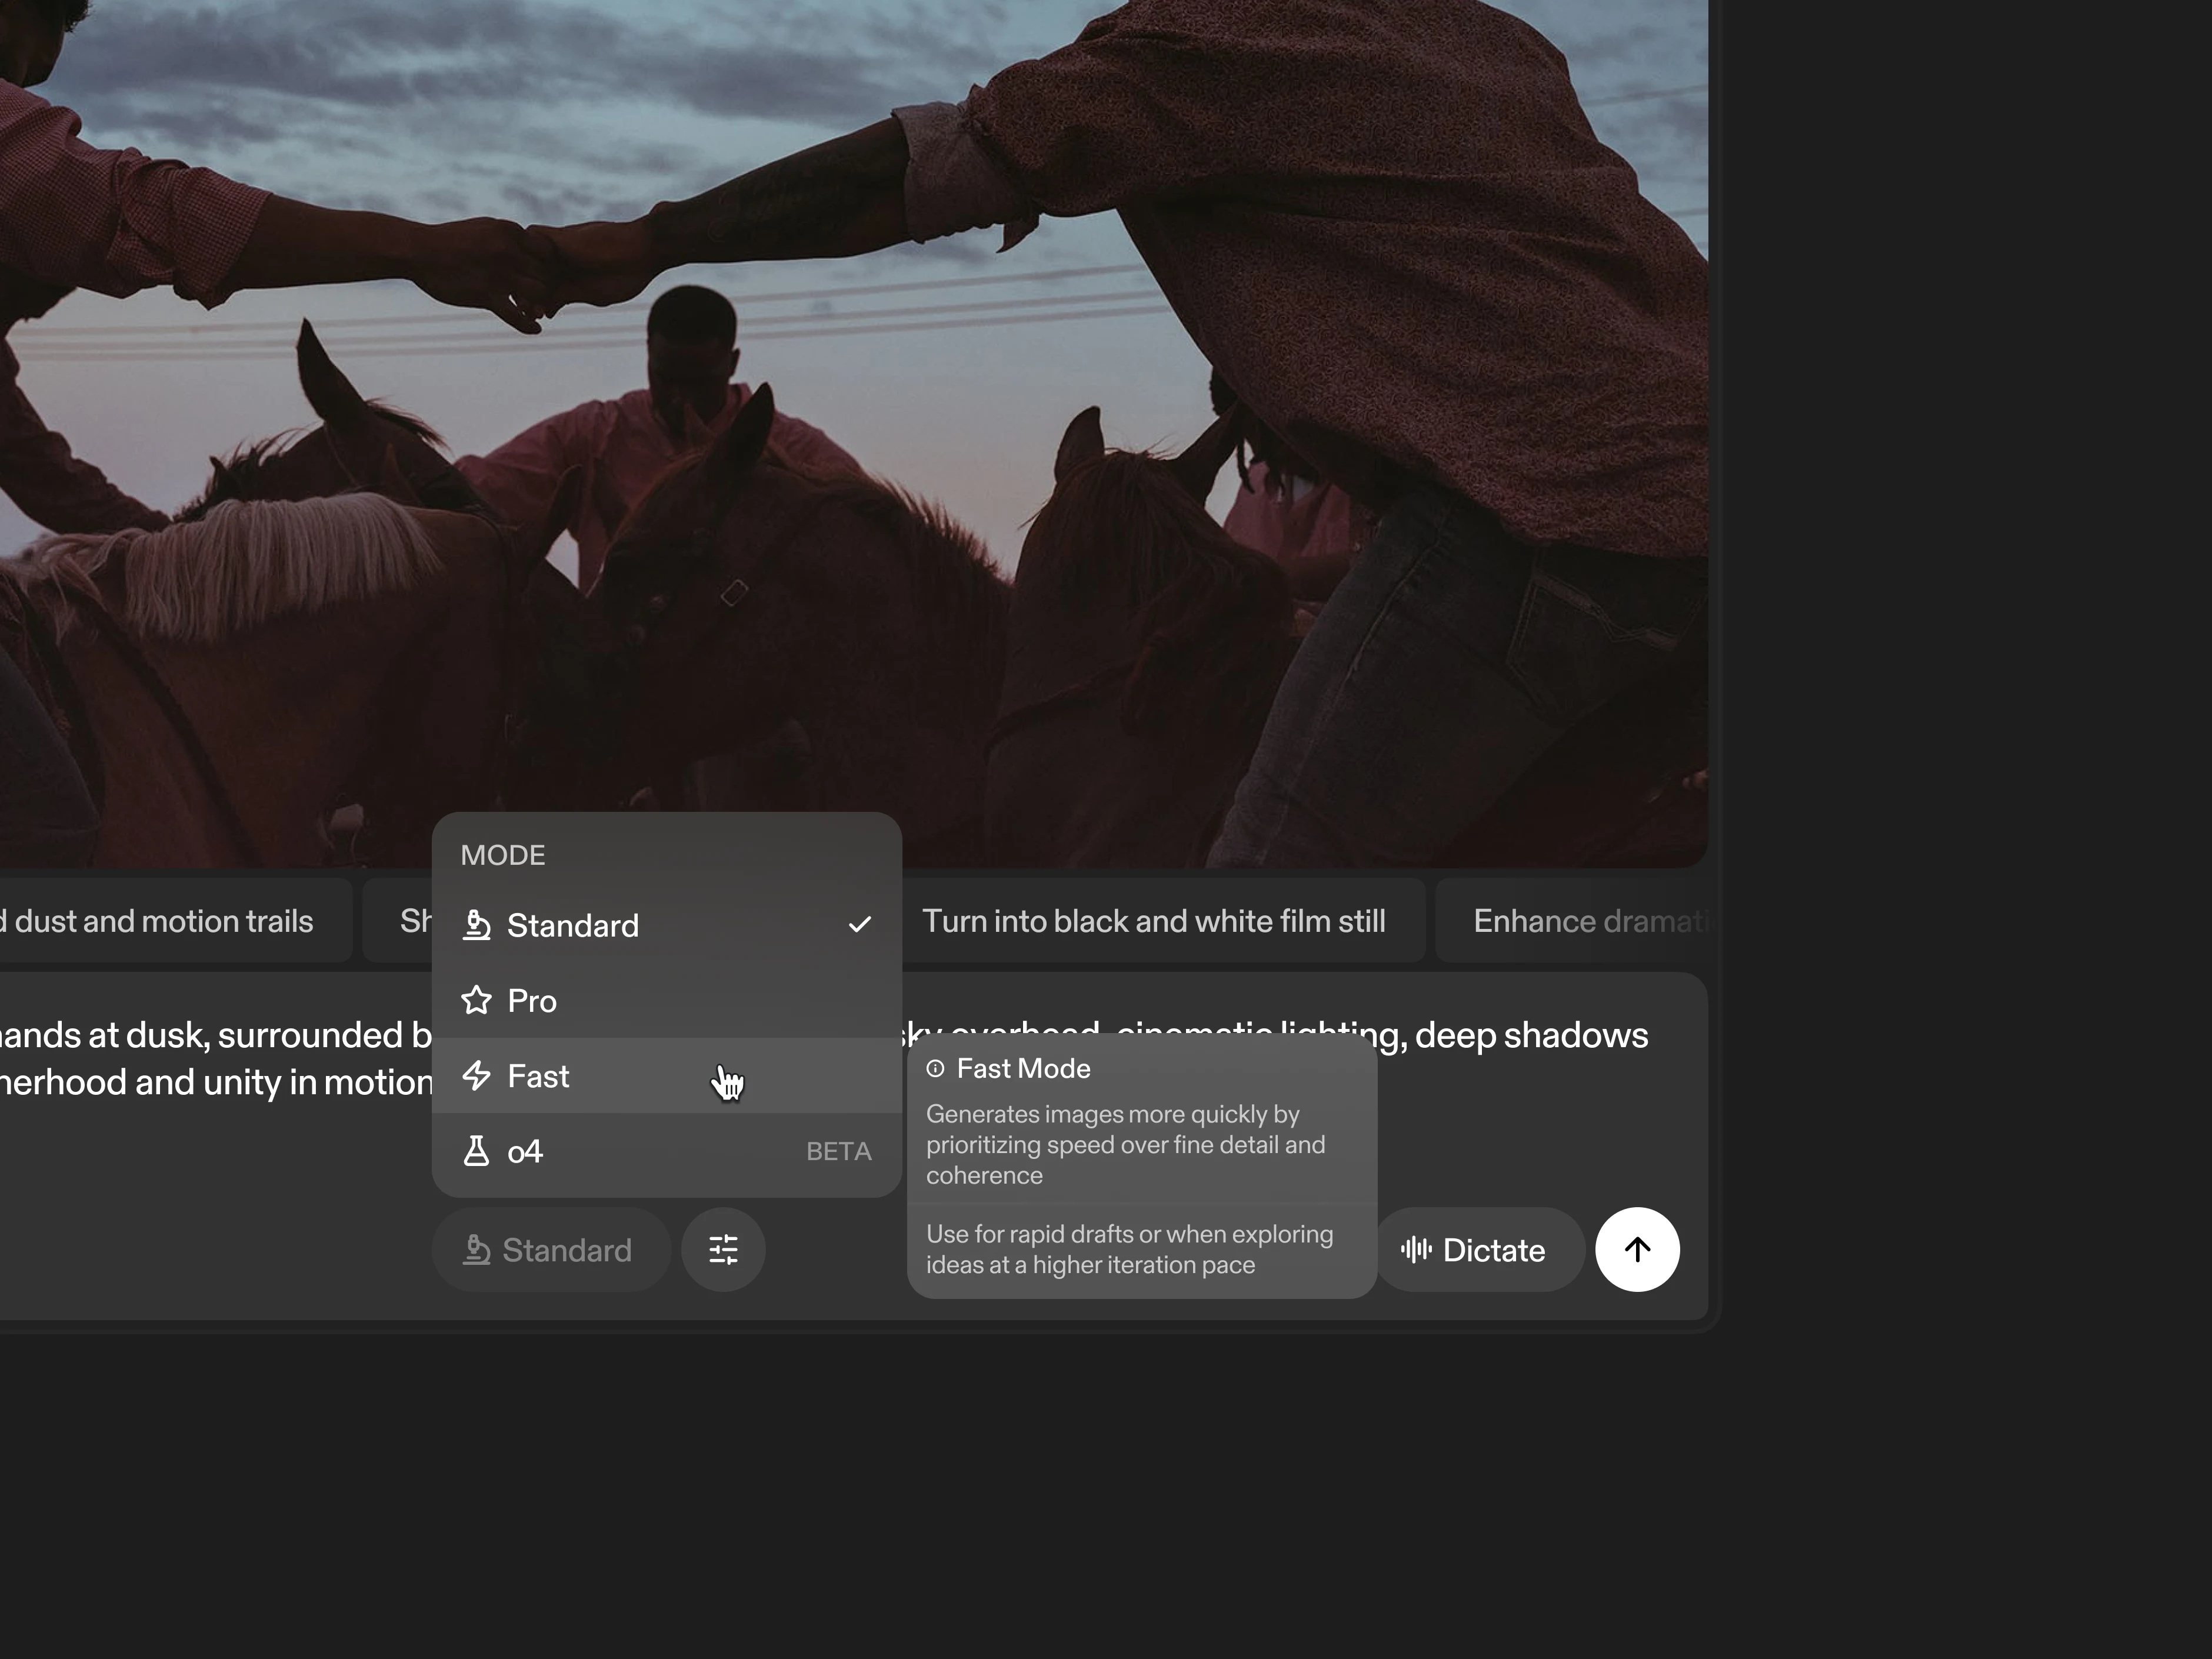
Task: Click the 'Enhance dramatic' suggestion chip
Action: (1580, 921)
